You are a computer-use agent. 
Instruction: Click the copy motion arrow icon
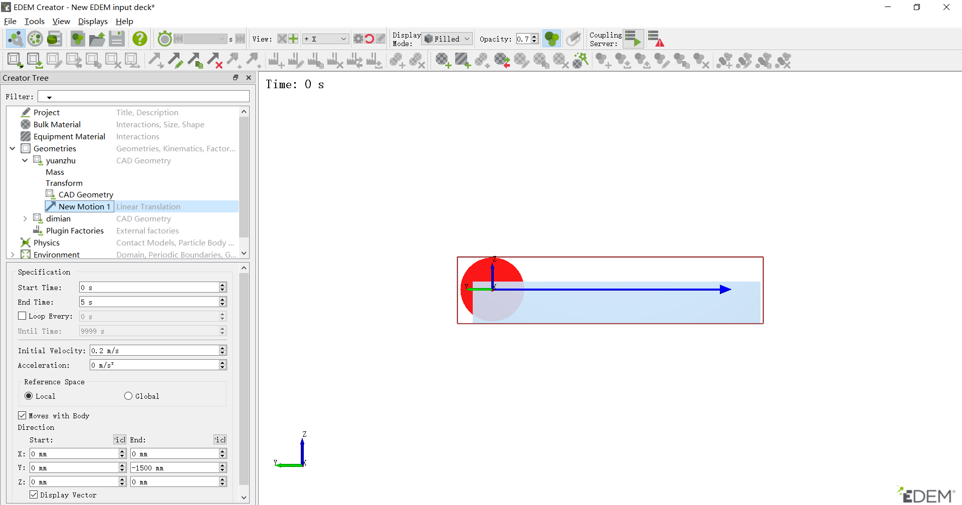[195, 61]
